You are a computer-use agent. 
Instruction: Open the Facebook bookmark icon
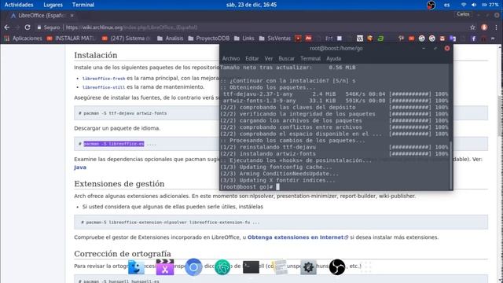tap(473, 39)
